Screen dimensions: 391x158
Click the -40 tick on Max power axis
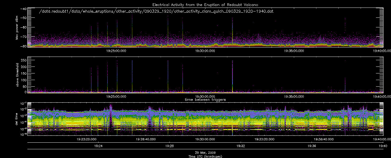point(23,8)
